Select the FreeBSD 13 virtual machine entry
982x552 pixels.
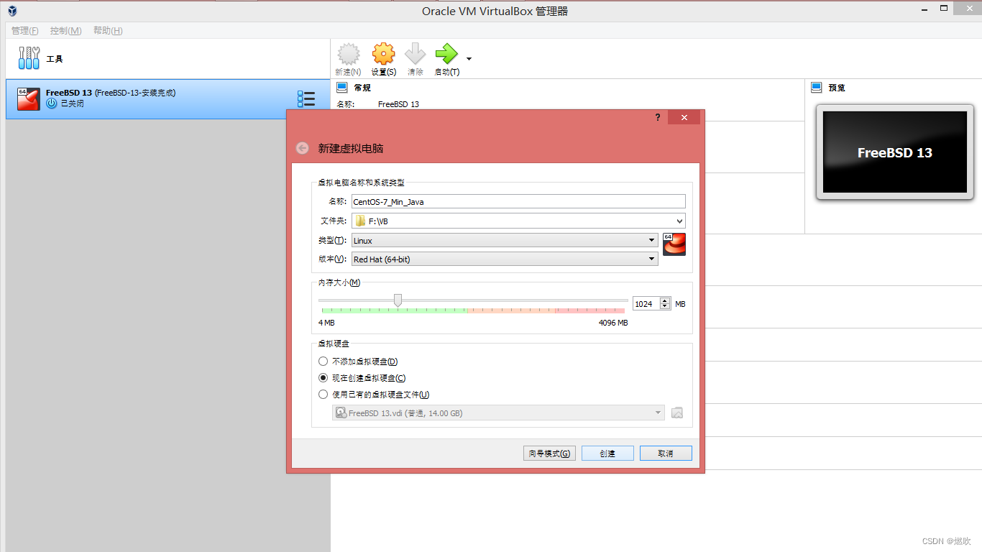tap(168, 99)
